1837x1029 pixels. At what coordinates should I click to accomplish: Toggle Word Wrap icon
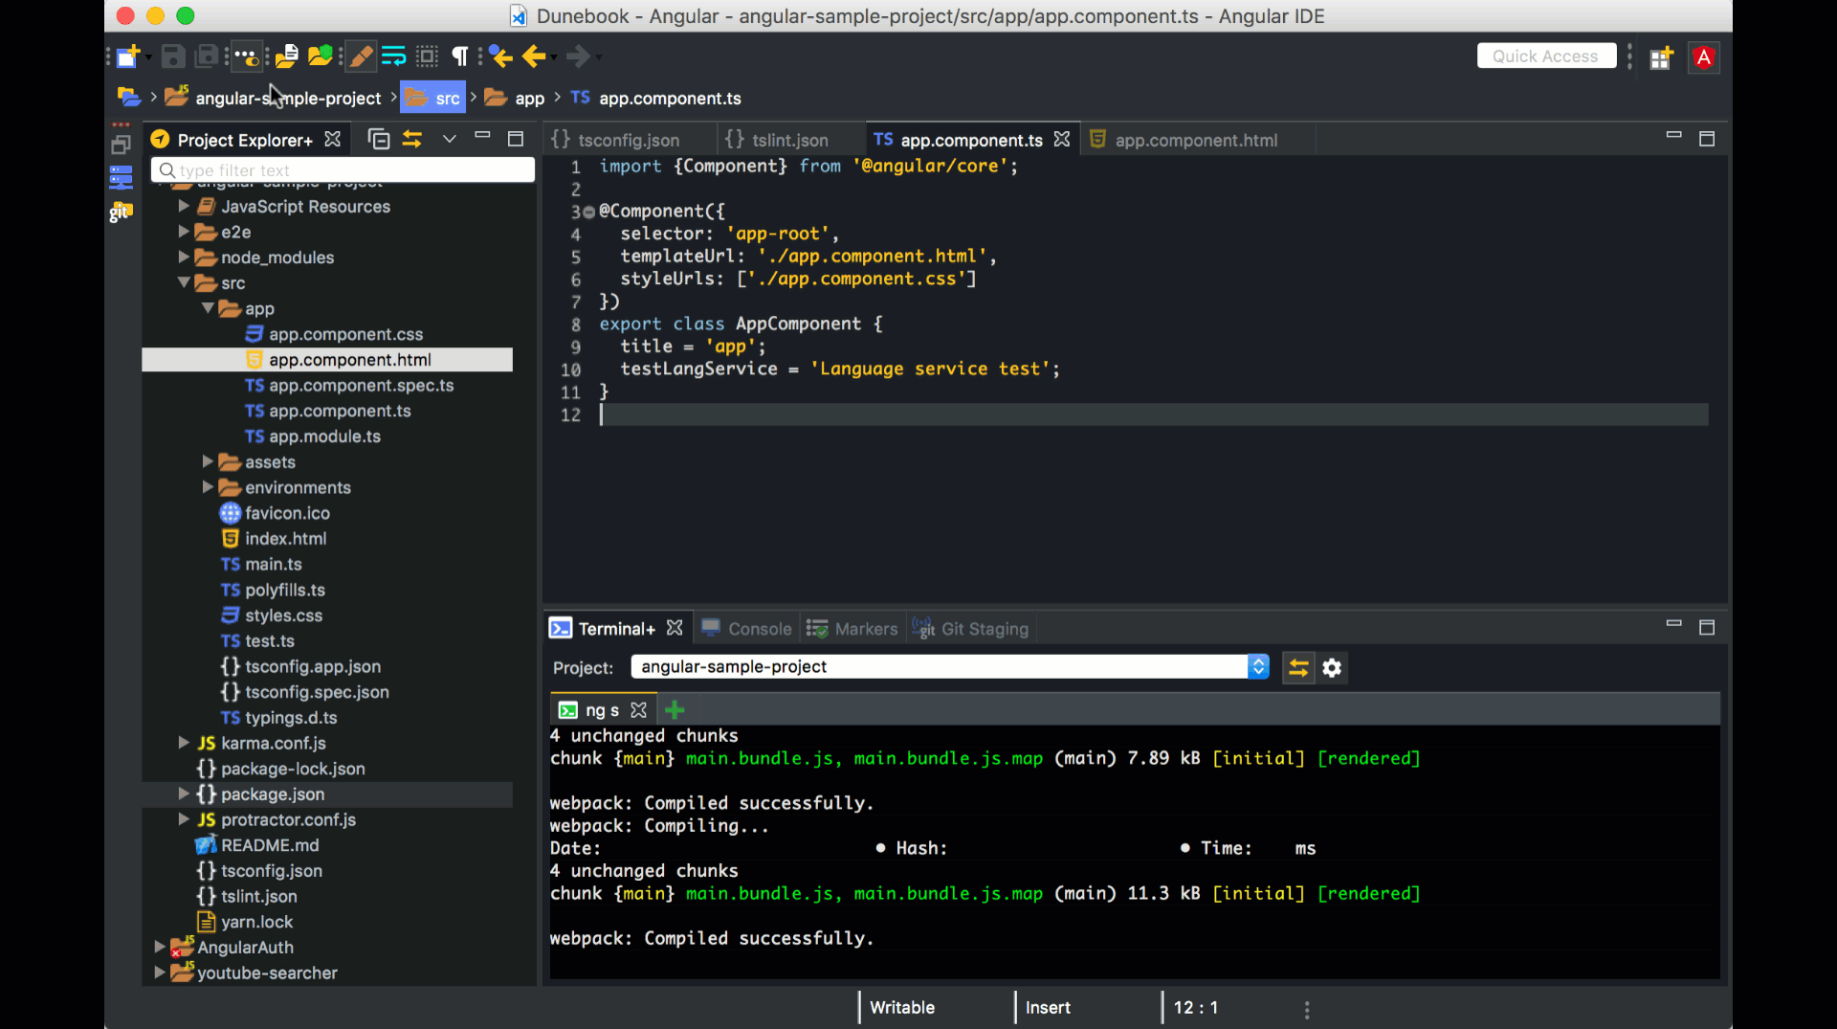pos(393,56)
